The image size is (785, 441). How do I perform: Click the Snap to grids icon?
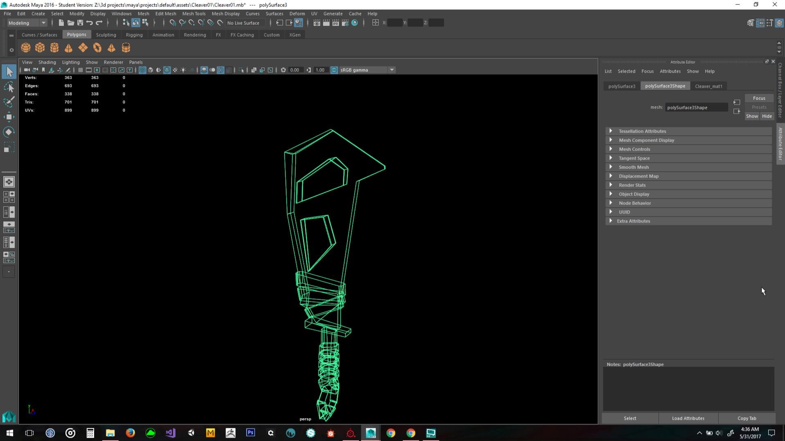coord(173,23)
